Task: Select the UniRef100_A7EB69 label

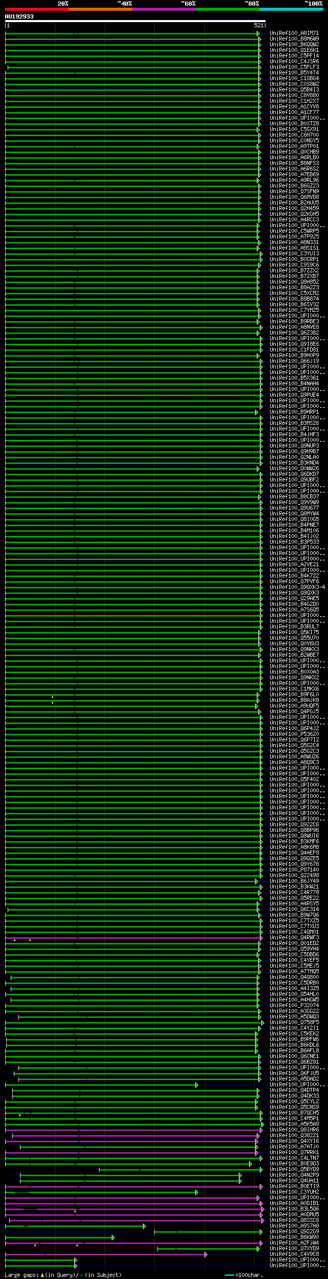Action: (294, 175)
